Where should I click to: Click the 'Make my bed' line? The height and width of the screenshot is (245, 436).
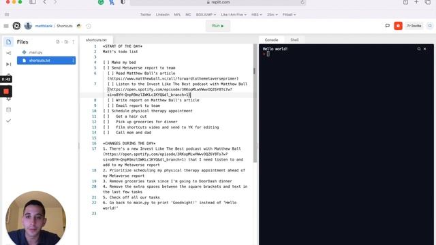click(x=120, y=63)
